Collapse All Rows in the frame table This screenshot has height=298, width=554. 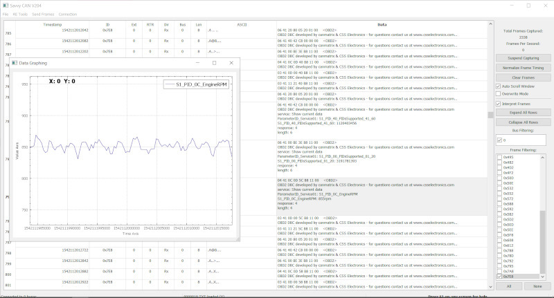click(523, 121)
